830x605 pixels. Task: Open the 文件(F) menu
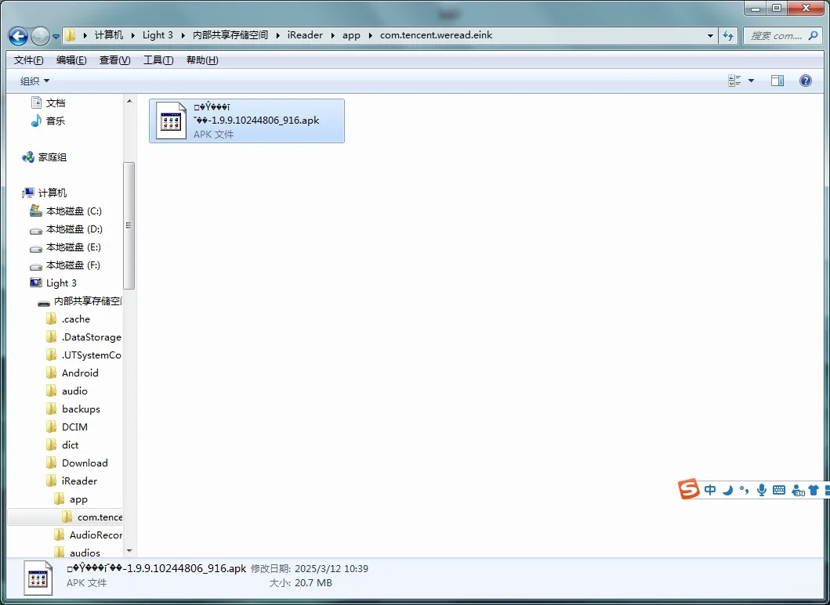[x=28, y=60]
